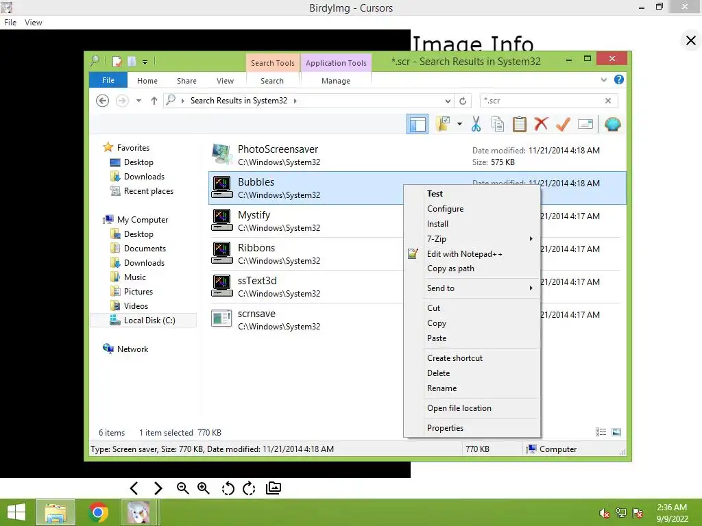Choose Copy as path

[472, 268]
